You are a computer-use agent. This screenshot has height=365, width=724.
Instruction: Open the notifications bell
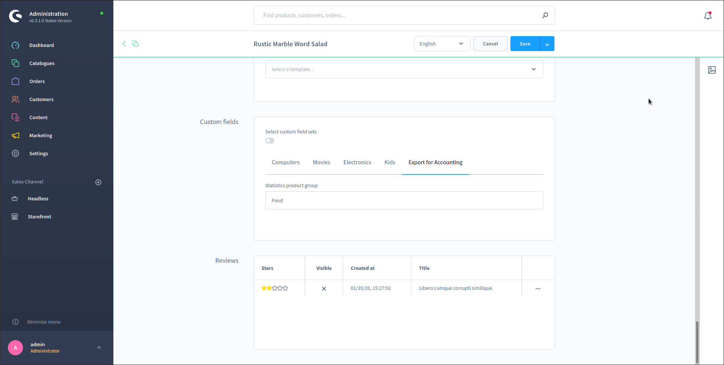[708, 15]
